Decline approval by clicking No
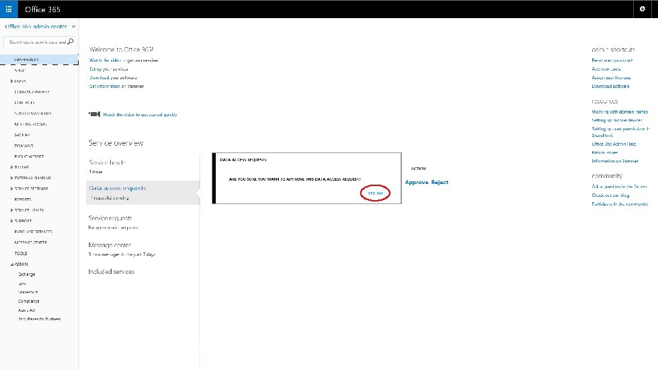The image size is (658, 370). (380, 193)
